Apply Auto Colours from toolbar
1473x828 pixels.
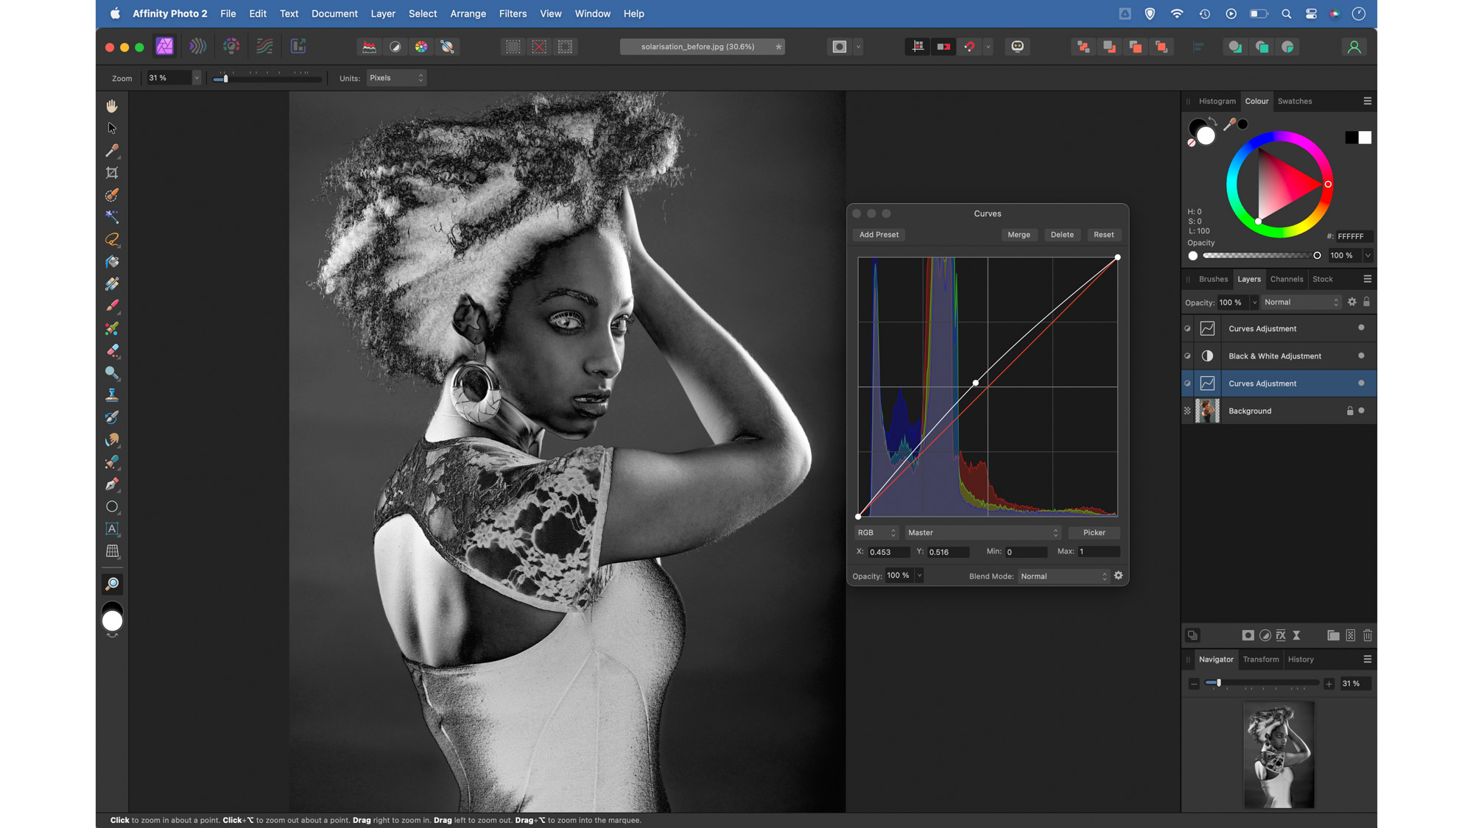click(x=421, y=46)
